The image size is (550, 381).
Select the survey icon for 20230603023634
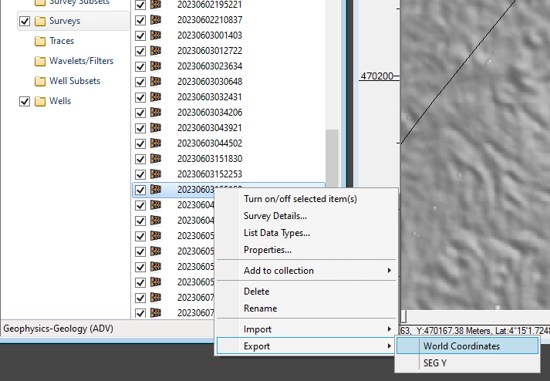[x=157, y=66]
